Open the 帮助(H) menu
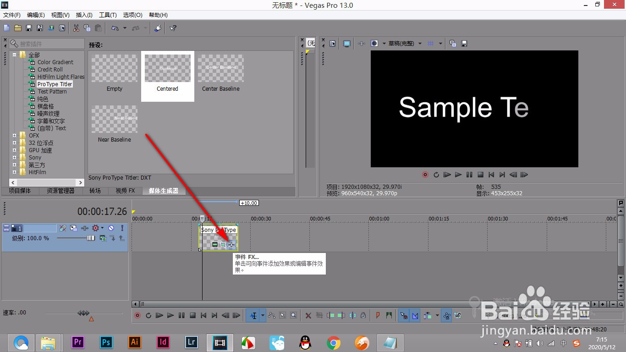The width and height of the screenshot is (626, 352). tap(158, 15)
